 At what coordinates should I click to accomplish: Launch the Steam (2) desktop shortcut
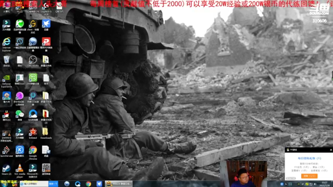[x=6, y=170]
